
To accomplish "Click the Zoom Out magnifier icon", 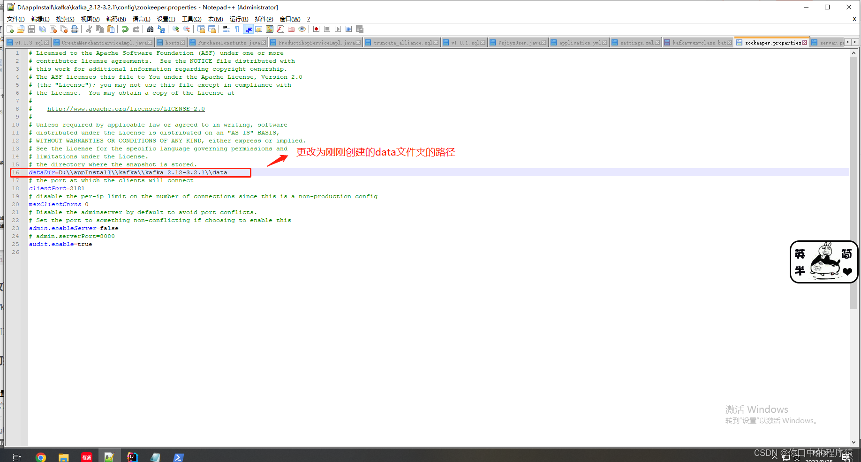I will point(187,29).
